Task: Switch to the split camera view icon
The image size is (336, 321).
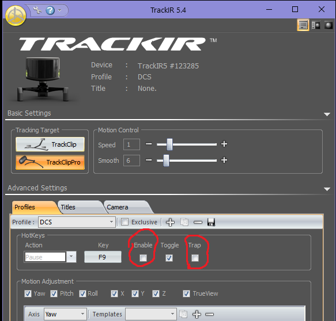Action: tap(316, 25)
